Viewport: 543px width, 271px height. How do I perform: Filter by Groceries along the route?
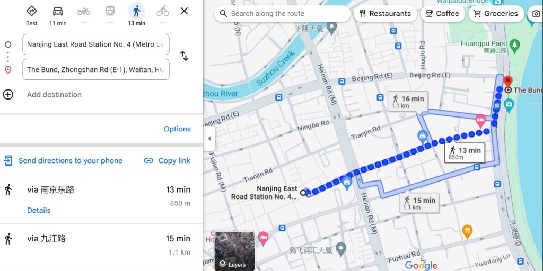pyautogui.click(x=496, y=14)
